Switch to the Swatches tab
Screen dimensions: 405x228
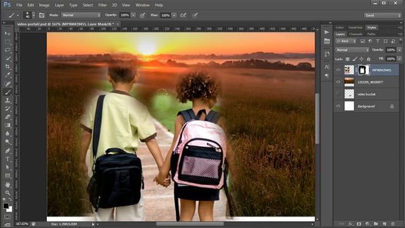pyautogui.click(x=355, y=27)
